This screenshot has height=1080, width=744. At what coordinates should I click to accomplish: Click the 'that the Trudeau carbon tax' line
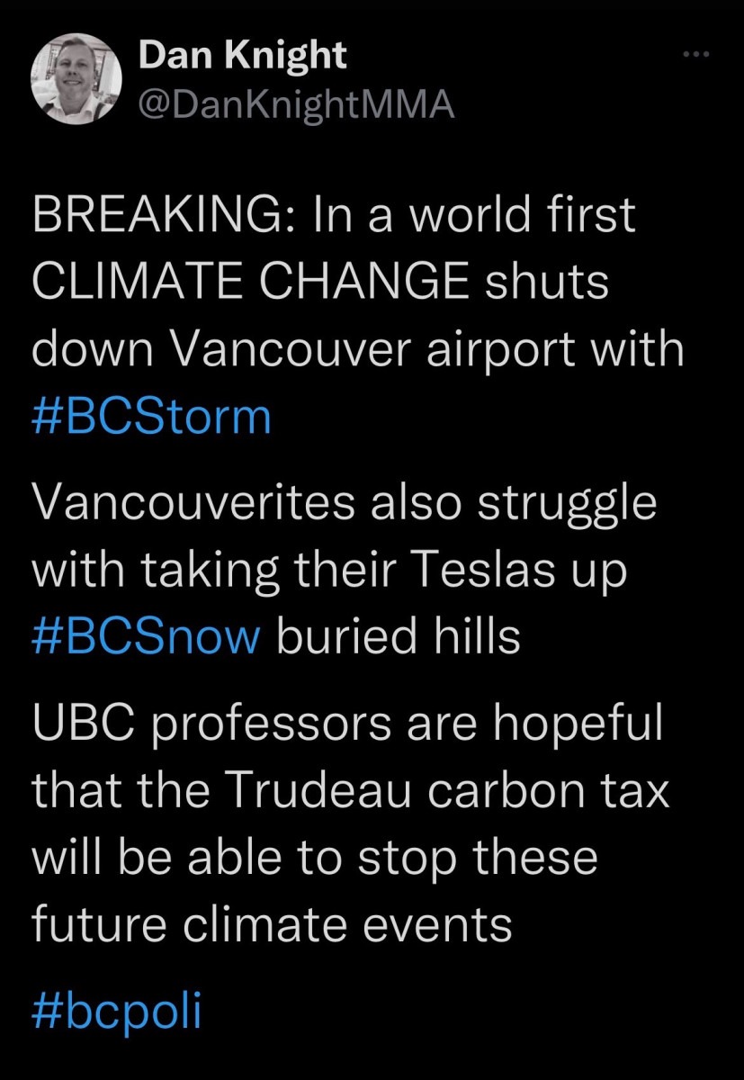coord(351,791)
